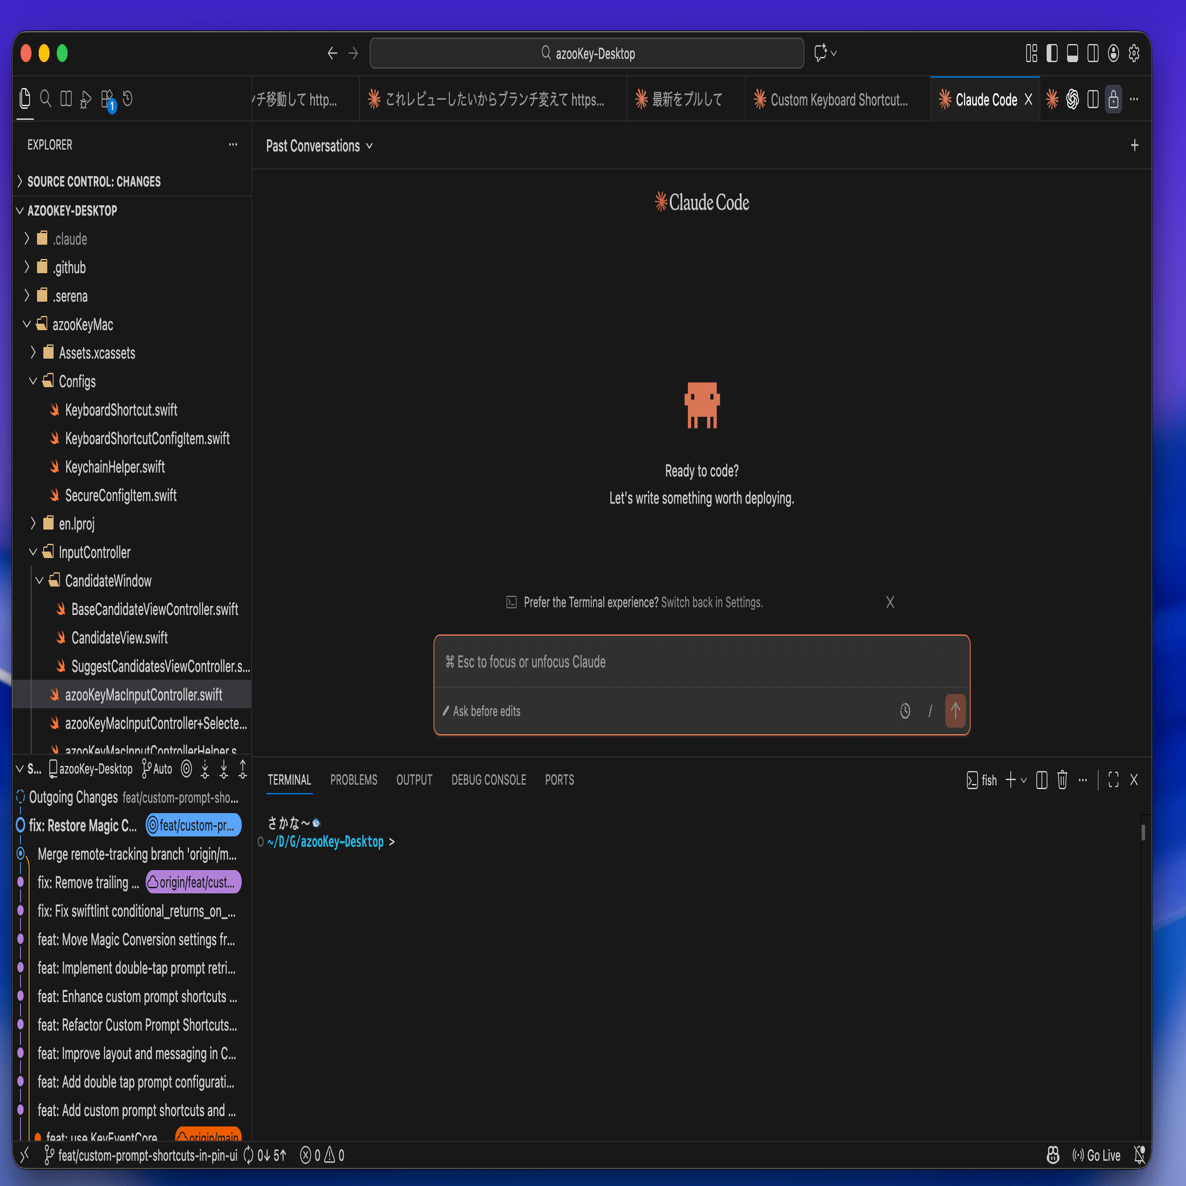
Task: Navigate back with the left arrow
Action: click(x=333, y=53)
